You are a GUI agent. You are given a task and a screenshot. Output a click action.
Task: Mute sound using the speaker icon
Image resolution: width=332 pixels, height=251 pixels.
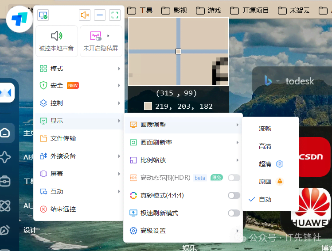pyautogui.click(x=85, y=15)
